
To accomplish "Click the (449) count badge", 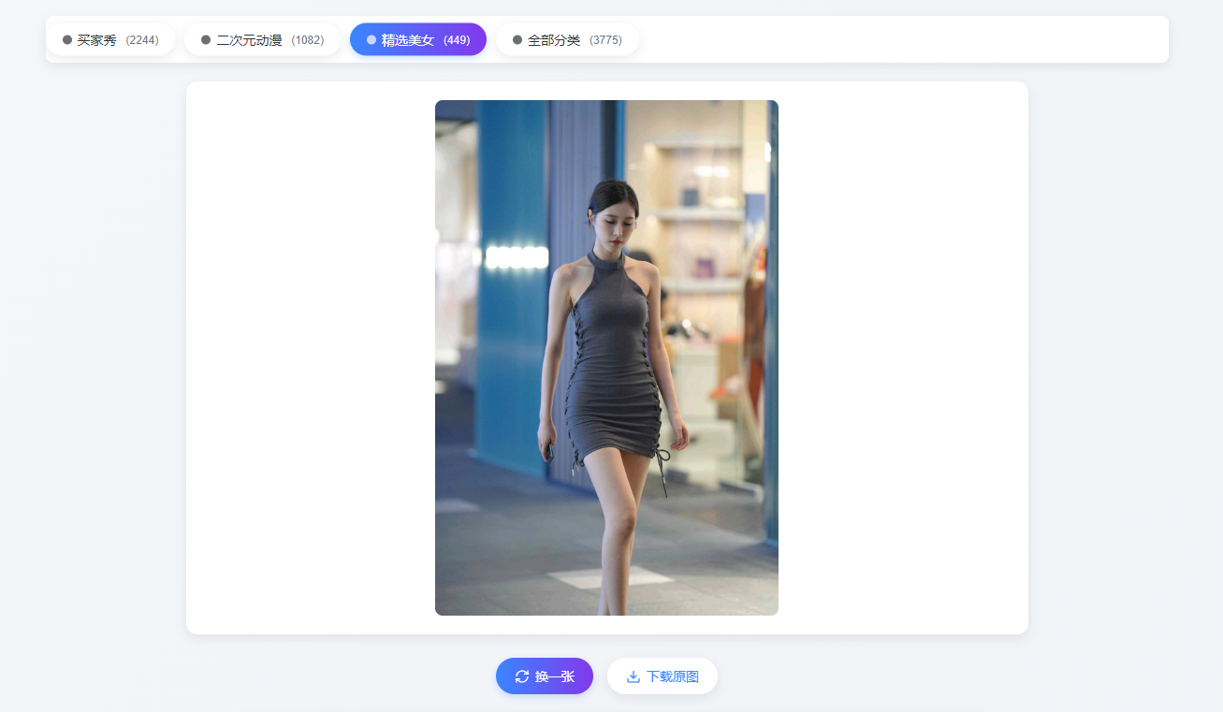I will click(457, 40).
